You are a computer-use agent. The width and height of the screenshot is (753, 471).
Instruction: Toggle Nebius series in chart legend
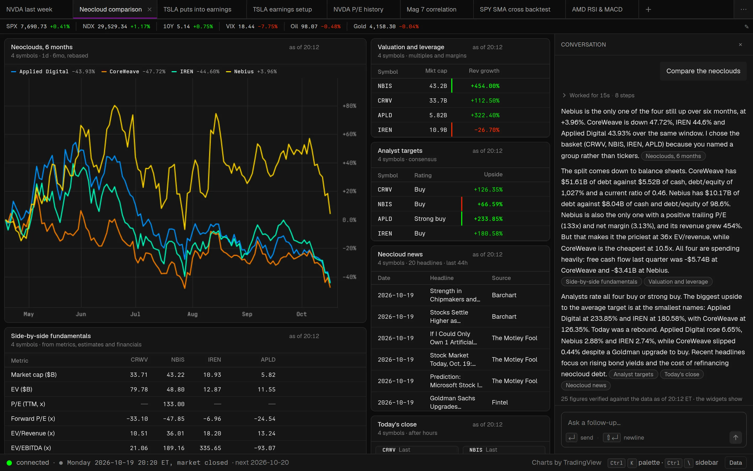tap(251, 72)
